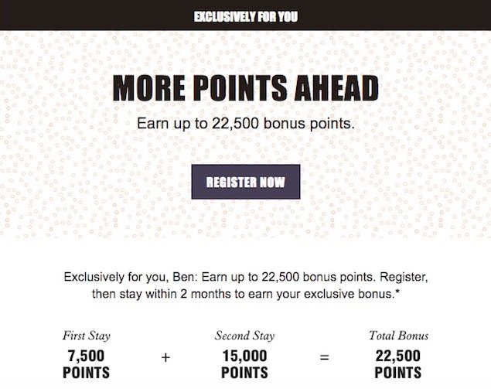Viewport: 491px width, 389px height.
Task: Click the word MORE in the headline
Action: pos(149,88)
